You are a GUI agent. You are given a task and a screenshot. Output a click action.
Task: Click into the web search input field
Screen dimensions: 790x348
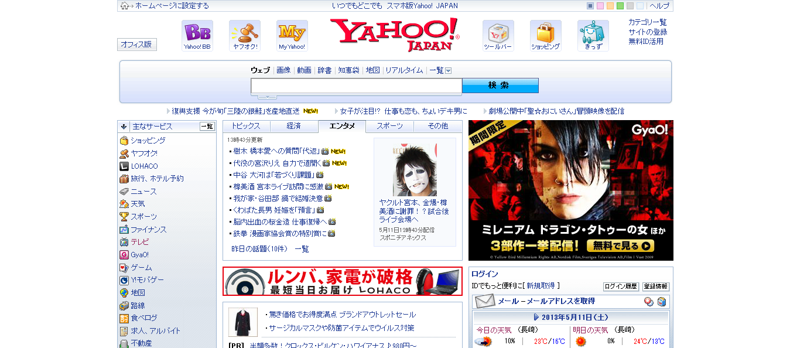357,86
